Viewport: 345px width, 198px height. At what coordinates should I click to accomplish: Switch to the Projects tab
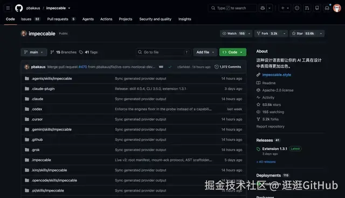pyautogui.click(x=126, y=19)
